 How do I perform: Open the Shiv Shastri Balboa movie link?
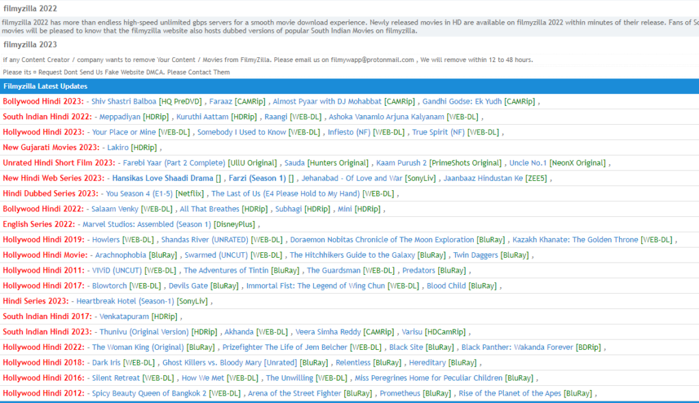click(124, 102)
